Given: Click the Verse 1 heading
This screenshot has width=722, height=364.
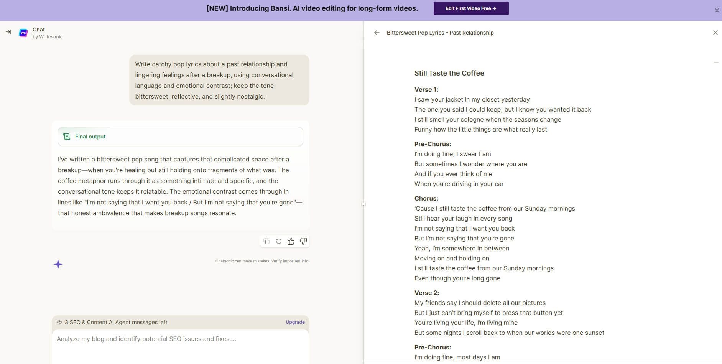Looking at the screenshot, I should [426, 89].
